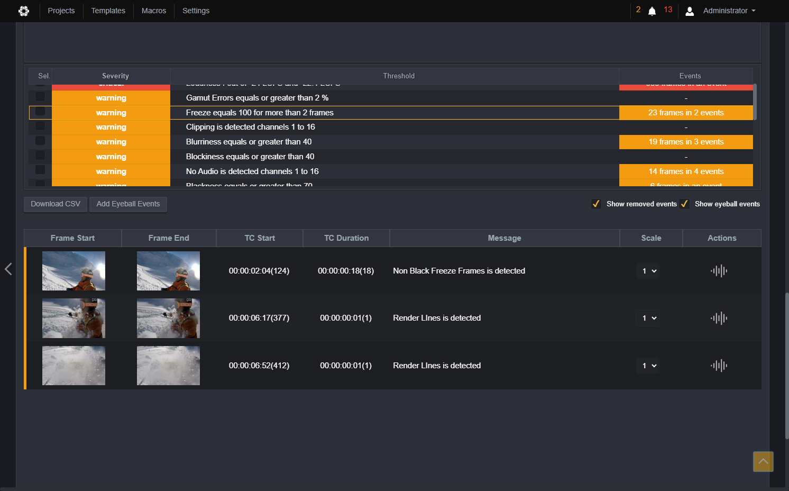This screenshot has width=789, height=491.
Task: Open waveform for the 00:00:06:17(377) event
Action: (719, 318)
